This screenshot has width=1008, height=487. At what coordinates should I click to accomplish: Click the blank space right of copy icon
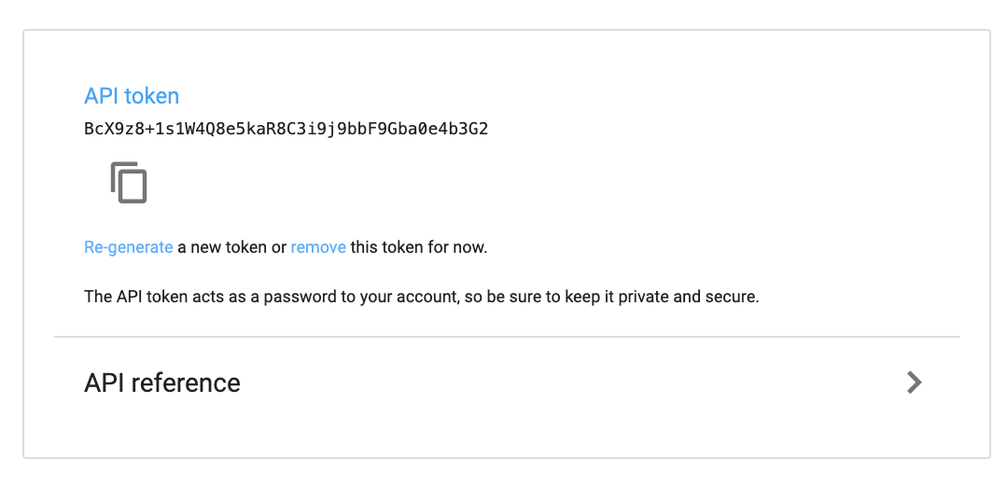(x=373, y=182)
